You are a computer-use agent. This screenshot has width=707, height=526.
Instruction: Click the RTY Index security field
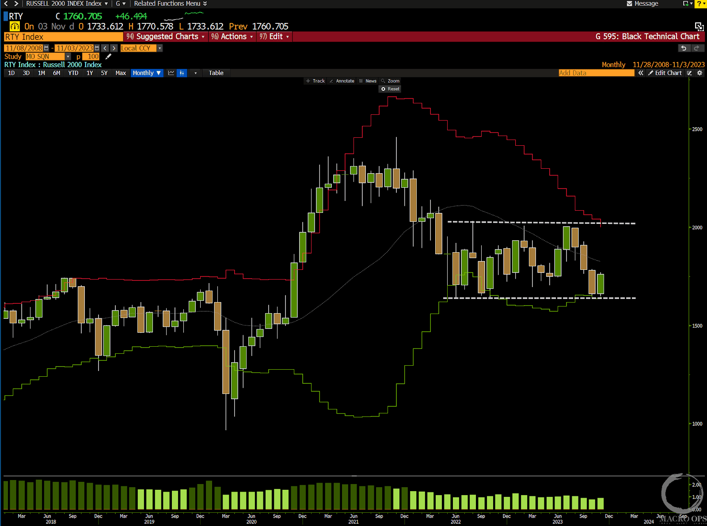(63, 37)
